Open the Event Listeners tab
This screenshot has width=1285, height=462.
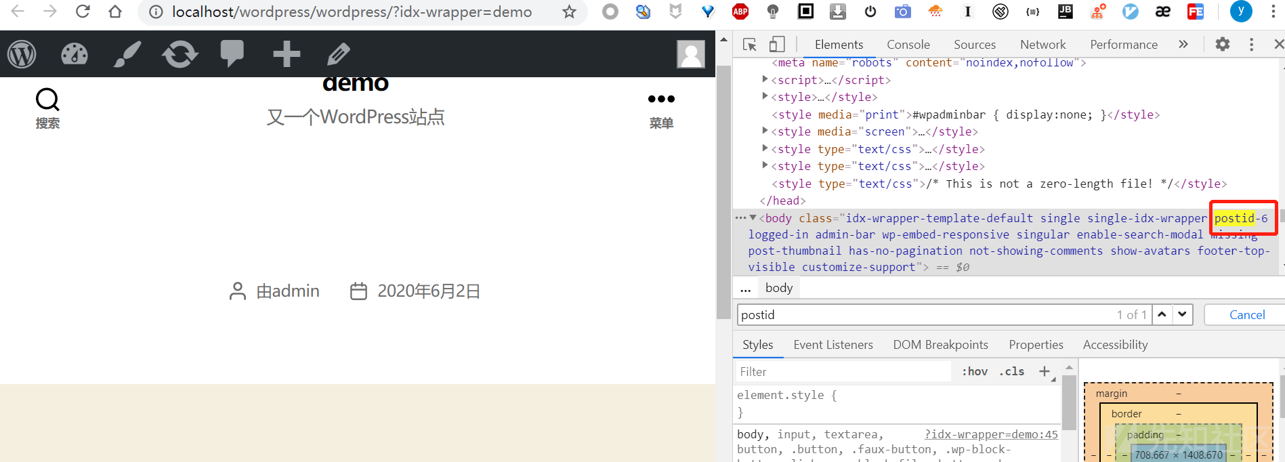click(x=833, y=345)
